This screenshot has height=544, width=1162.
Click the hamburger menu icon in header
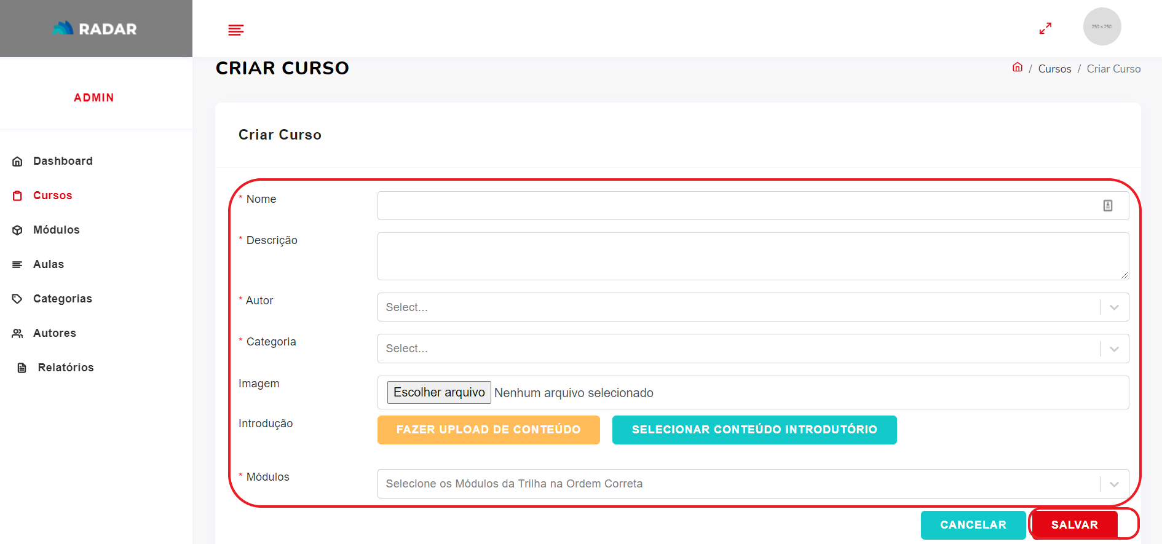[236, 30]
